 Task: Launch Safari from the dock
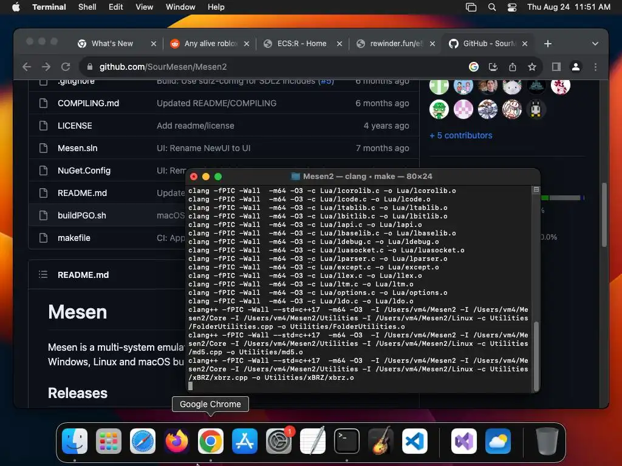(143, 441)
